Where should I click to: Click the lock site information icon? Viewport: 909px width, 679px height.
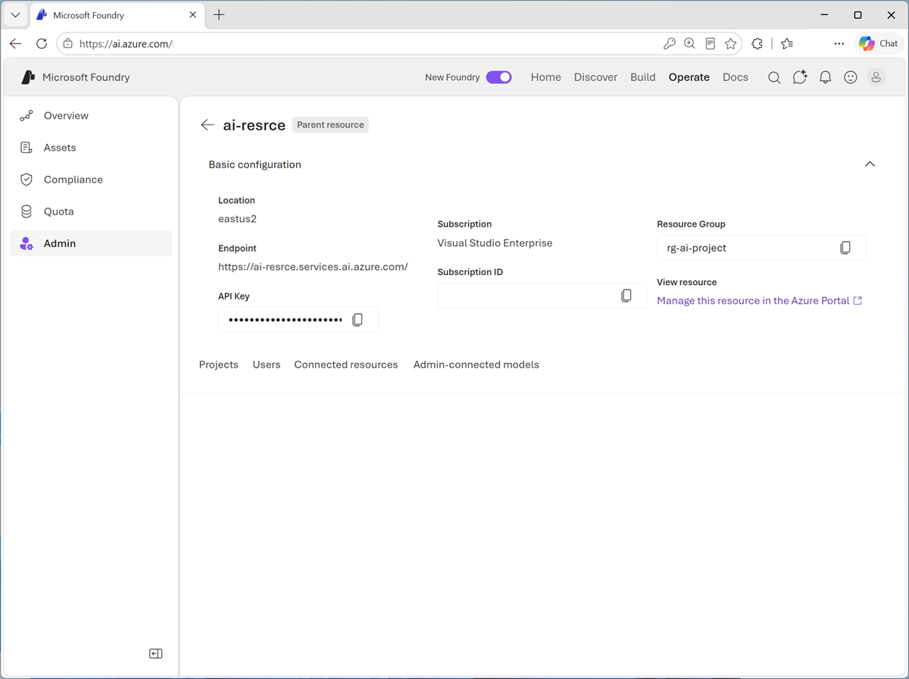click(x=68, y=44)
